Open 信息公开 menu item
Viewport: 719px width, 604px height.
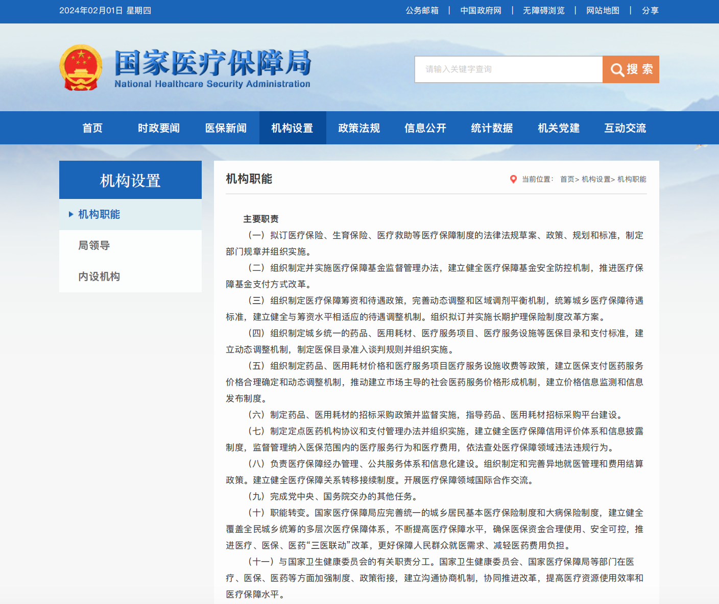(x=425, y=128)
